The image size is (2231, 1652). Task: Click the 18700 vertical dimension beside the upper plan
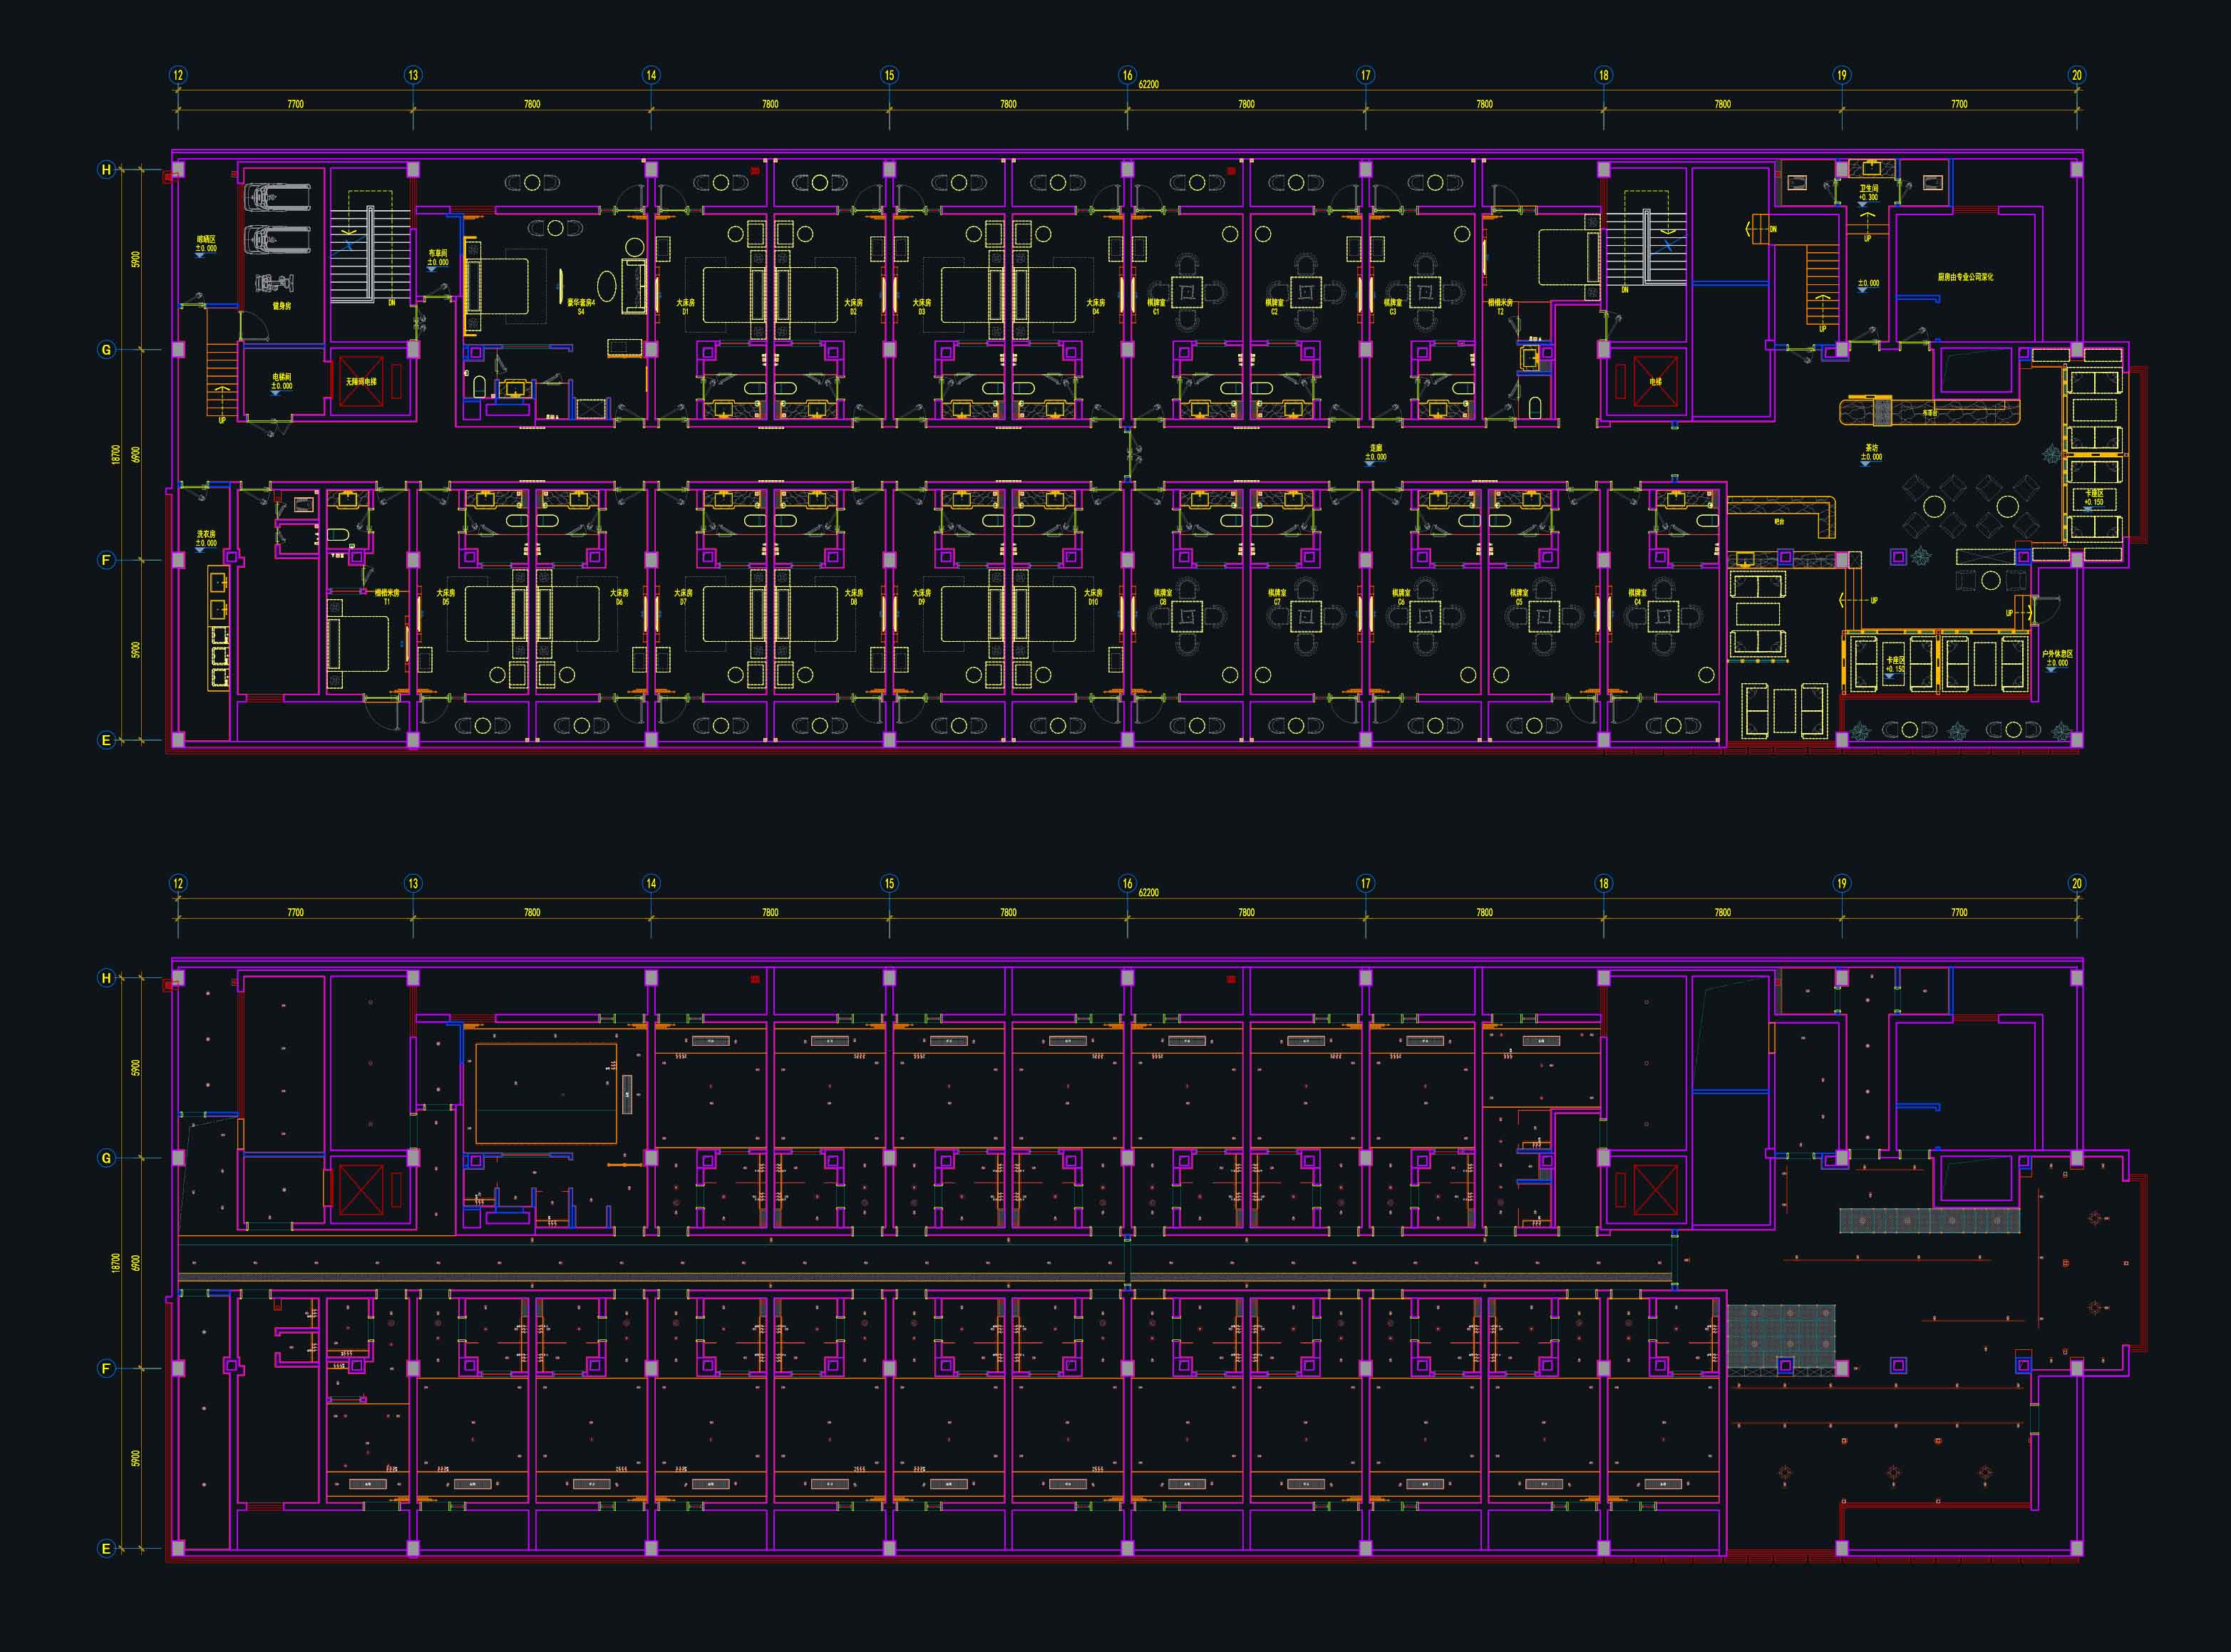click(115, 454)
